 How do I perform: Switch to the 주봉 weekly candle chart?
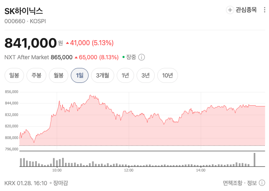(x=36, y=75)
